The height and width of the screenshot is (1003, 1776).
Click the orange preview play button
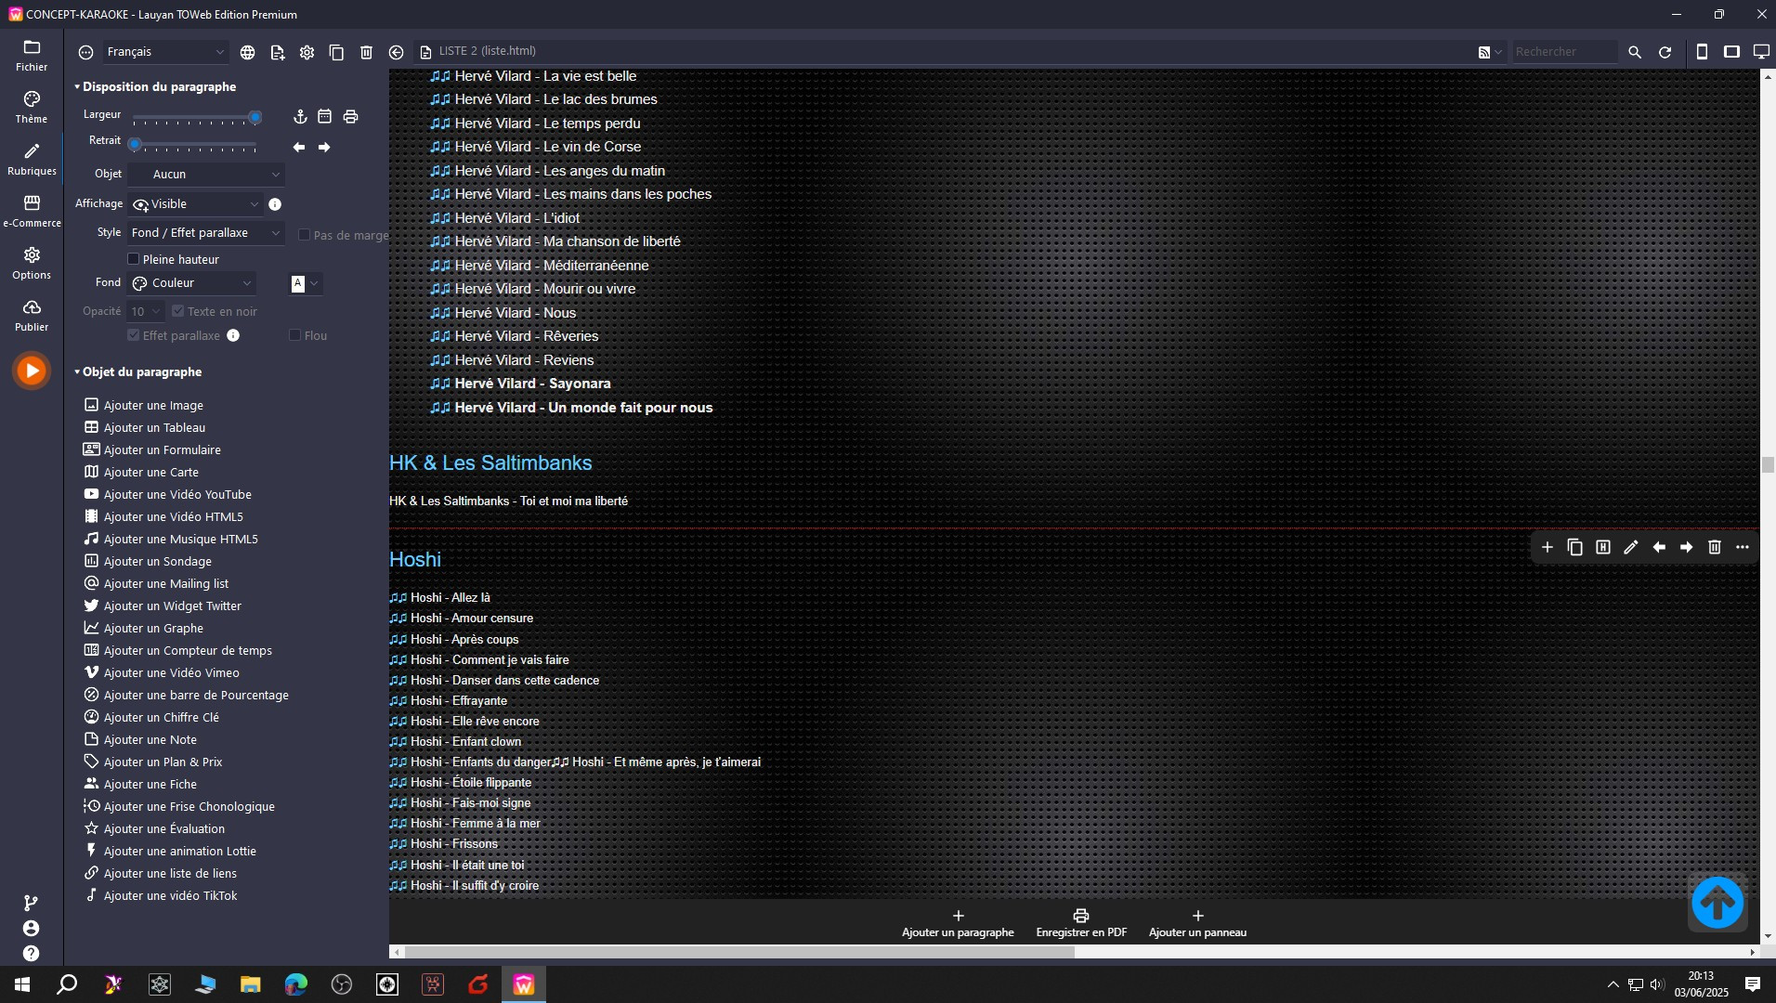point(32,371)
